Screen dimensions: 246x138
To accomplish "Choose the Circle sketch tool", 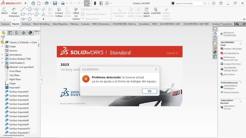I will [x=30, y=10].
